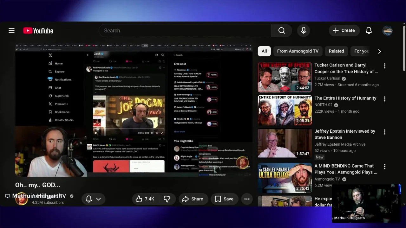Open more actions three-dot button
Screen dimensions: 406x228
pyautogui.click(x=247, y=199)
